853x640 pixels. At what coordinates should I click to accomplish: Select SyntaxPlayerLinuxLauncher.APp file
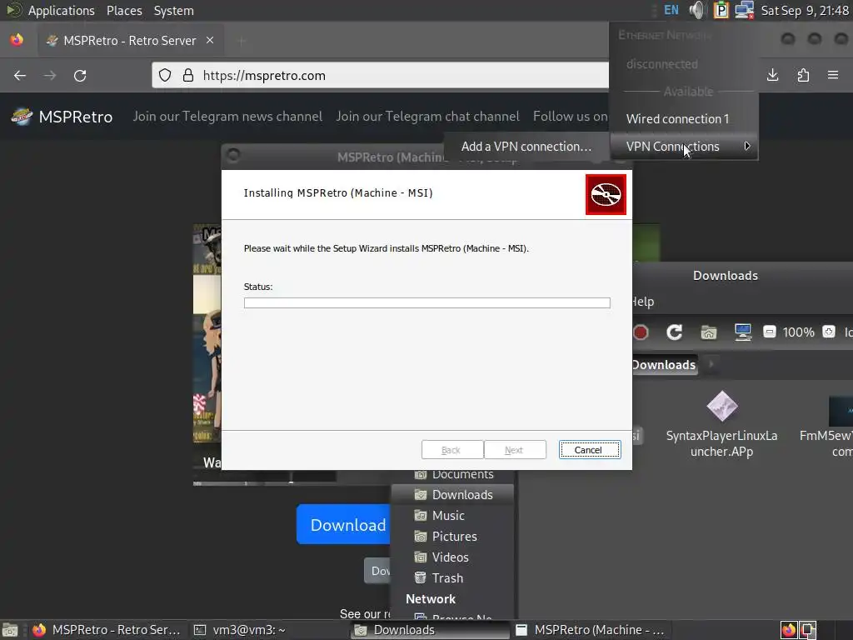[x=721, y=424]
